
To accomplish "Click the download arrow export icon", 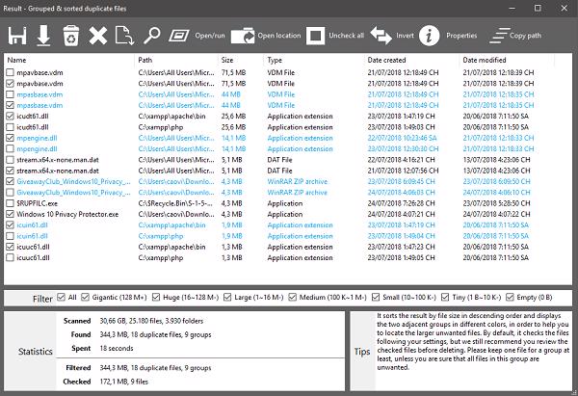I will [43, 36].
